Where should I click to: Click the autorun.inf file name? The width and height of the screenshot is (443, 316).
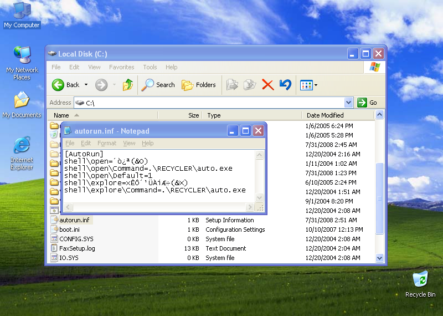74,220
